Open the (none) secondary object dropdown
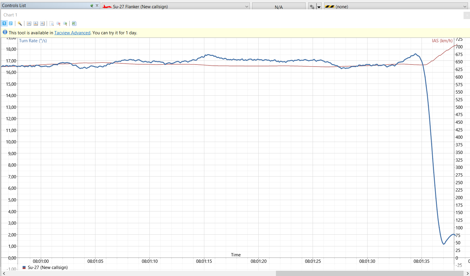 396,6
